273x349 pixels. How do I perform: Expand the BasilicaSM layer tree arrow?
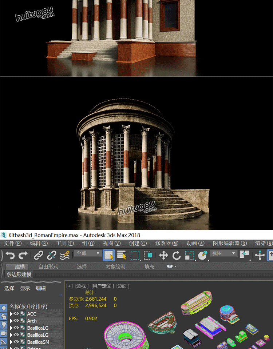coord(11,342)
